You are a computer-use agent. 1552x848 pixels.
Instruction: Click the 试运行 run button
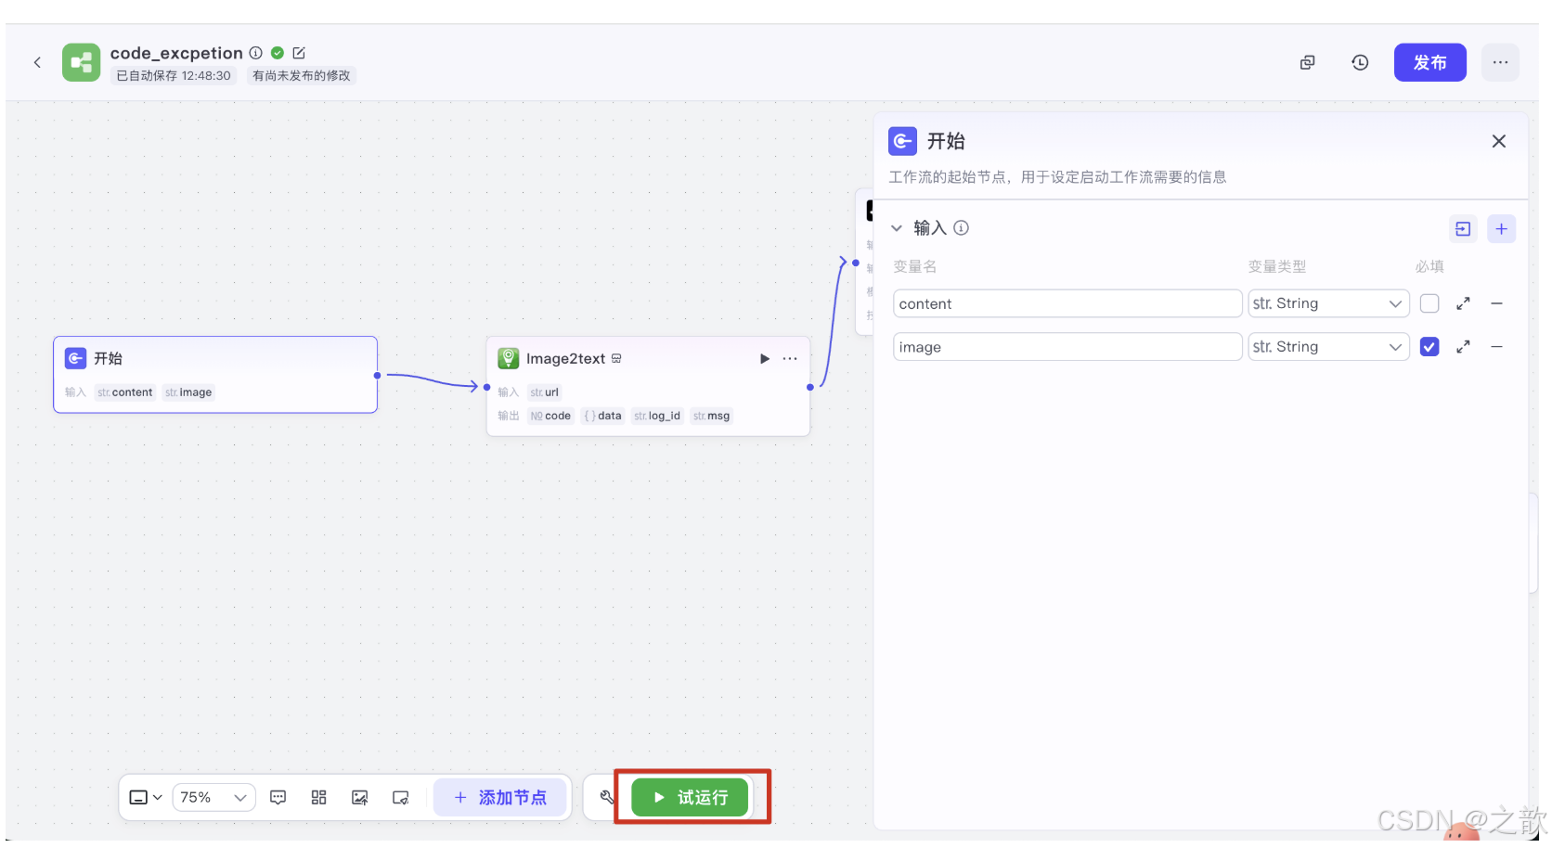pos(691,797)
